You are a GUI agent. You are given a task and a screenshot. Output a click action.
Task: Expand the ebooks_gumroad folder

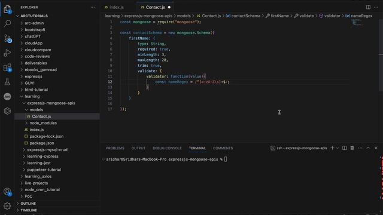coord(57,70)
